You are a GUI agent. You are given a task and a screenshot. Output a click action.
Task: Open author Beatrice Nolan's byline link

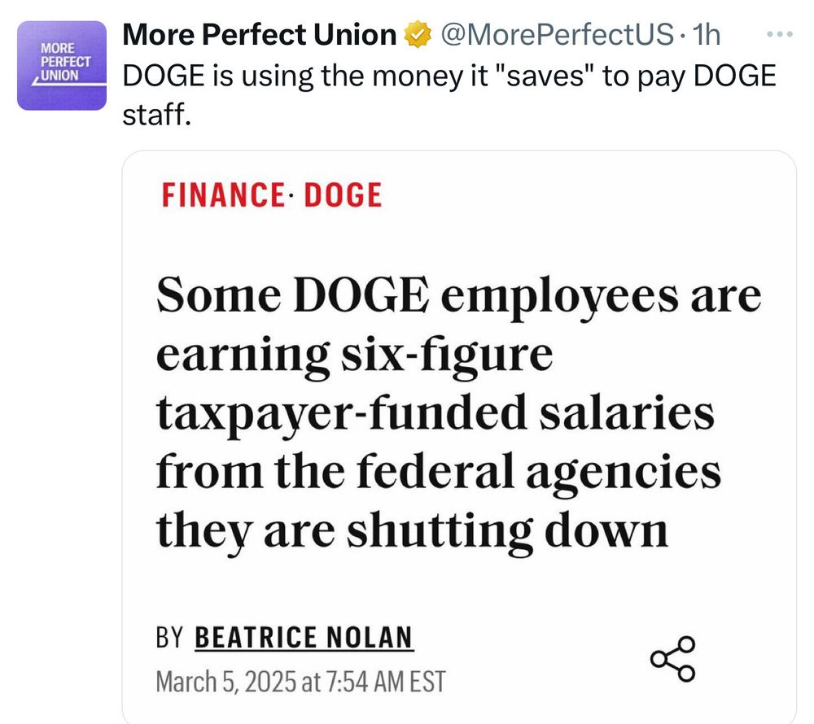click(x=304, y=638)
